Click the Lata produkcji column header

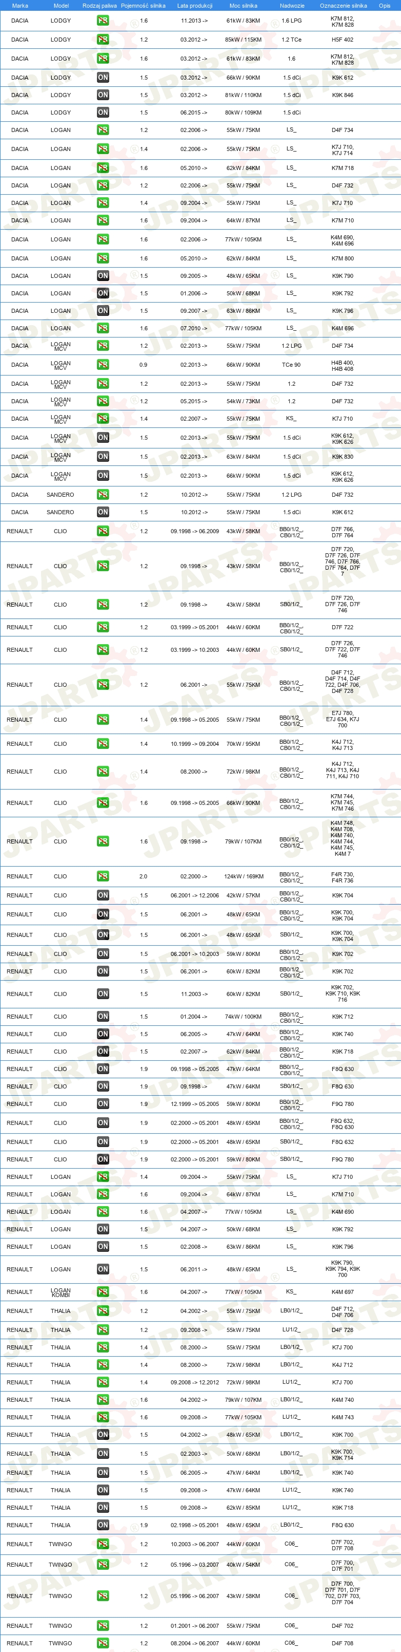coord(195,6)
